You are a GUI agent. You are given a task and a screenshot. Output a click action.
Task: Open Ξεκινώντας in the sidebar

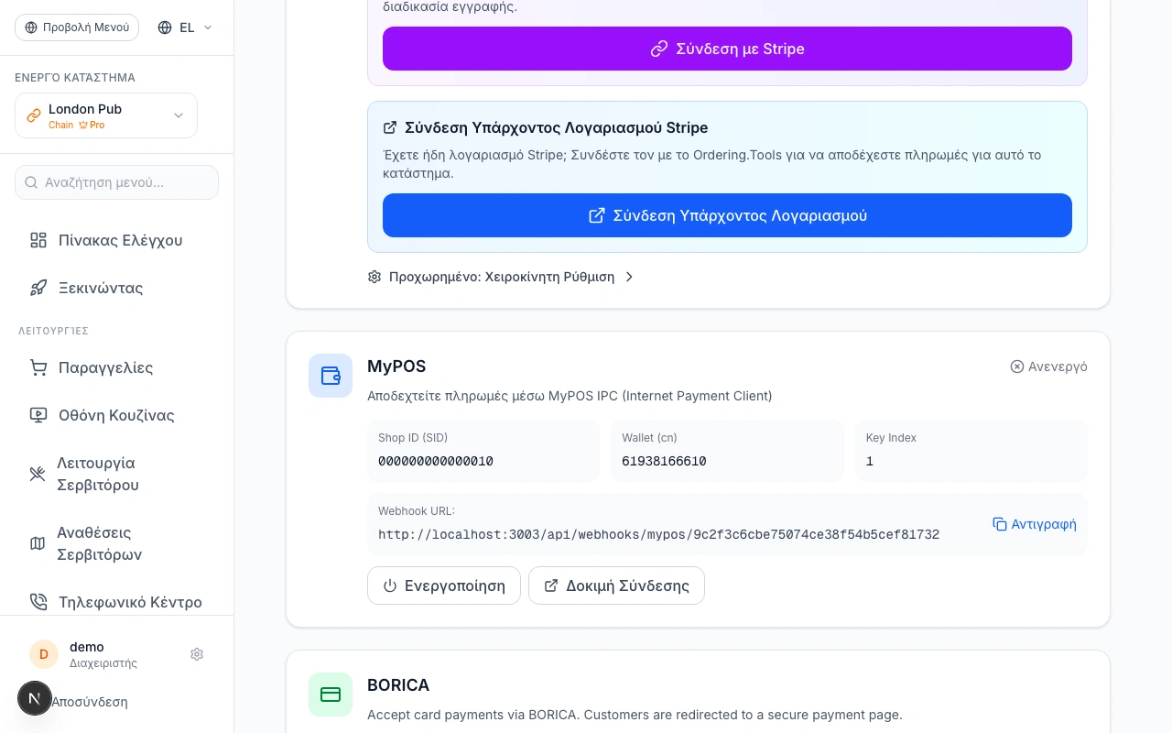116,288
